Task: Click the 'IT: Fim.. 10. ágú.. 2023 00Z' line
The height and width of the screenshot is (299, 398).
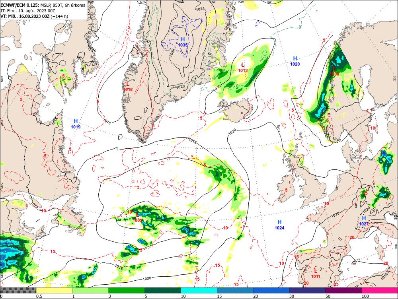Action: (x=28, y=11)
